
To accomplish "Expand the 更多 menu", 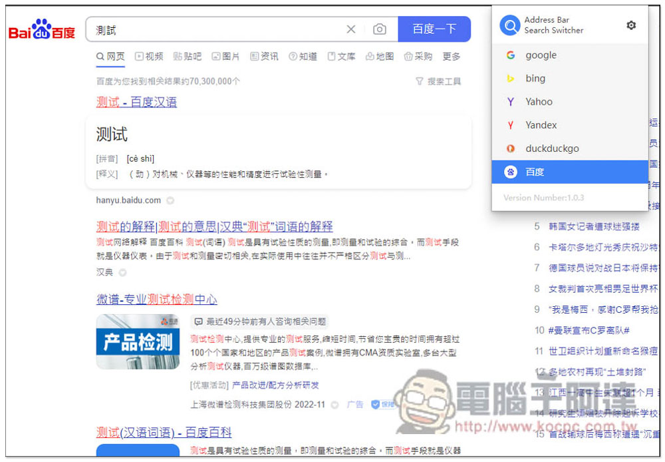I will click(452, 57).
